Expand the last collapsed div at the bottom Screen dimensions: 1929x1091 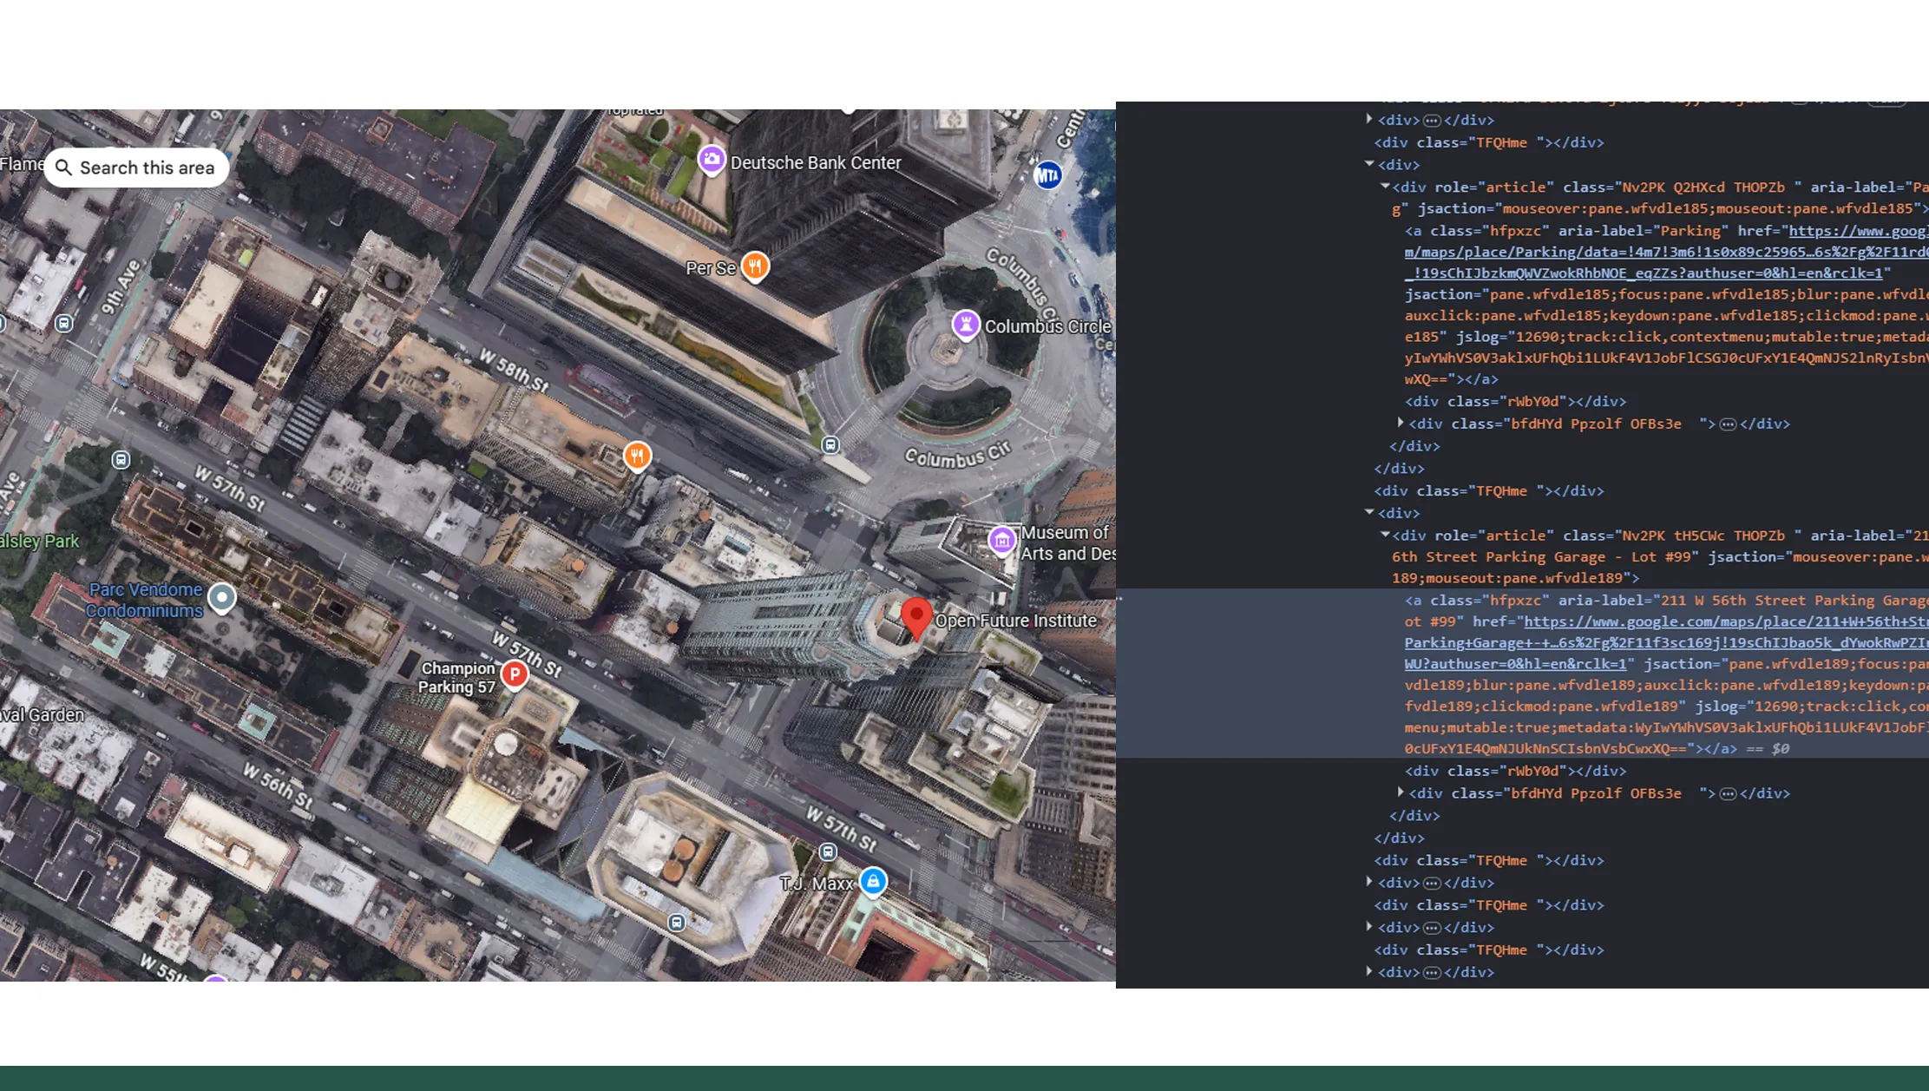1369,972
